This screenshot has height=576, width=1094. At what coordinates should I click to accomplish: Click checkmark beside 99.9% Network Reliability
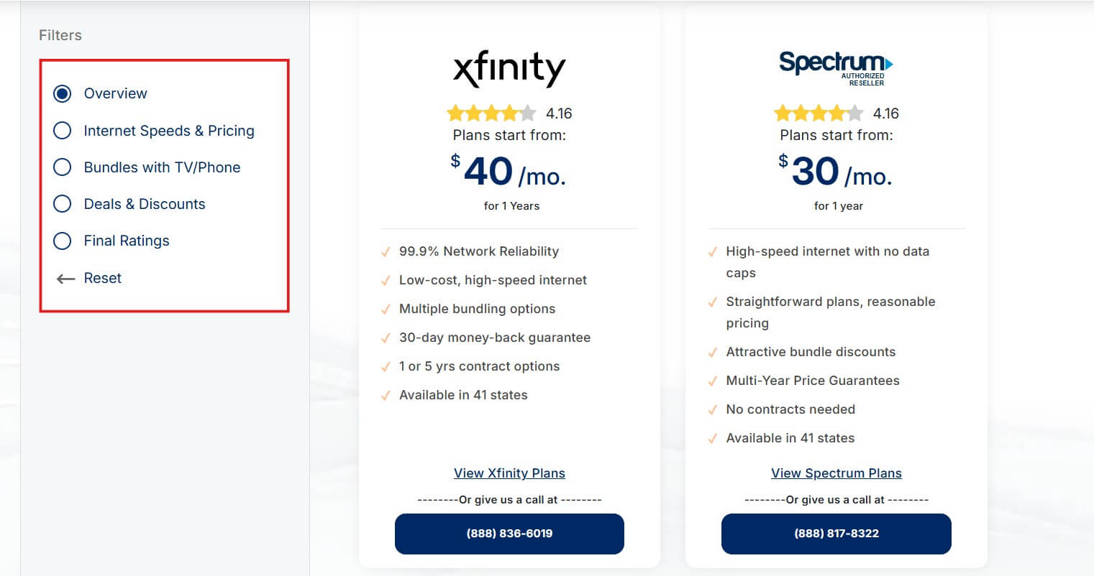(x=386, y=252)
